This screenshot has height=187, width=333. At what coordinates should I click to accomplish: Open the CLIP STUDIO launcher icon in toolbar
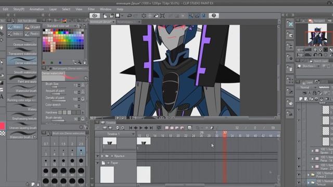[x=95, y=16]
